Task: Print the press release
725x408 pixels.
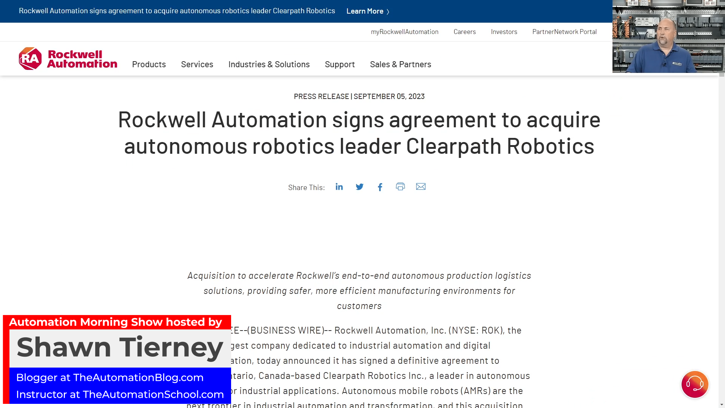Action: 400,186
